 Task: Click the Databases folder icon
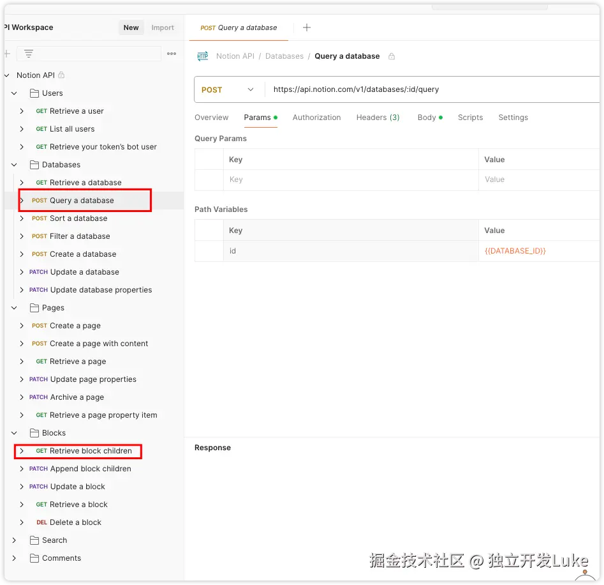coord(34,165)
